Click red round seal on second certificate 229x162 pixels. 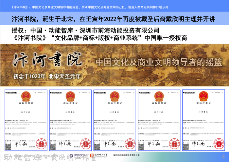tap(86, 144)
